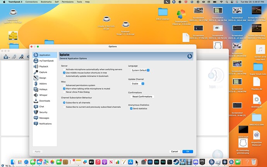Click the Spotlight search icon in menu bar

click(x=227, y=2)
